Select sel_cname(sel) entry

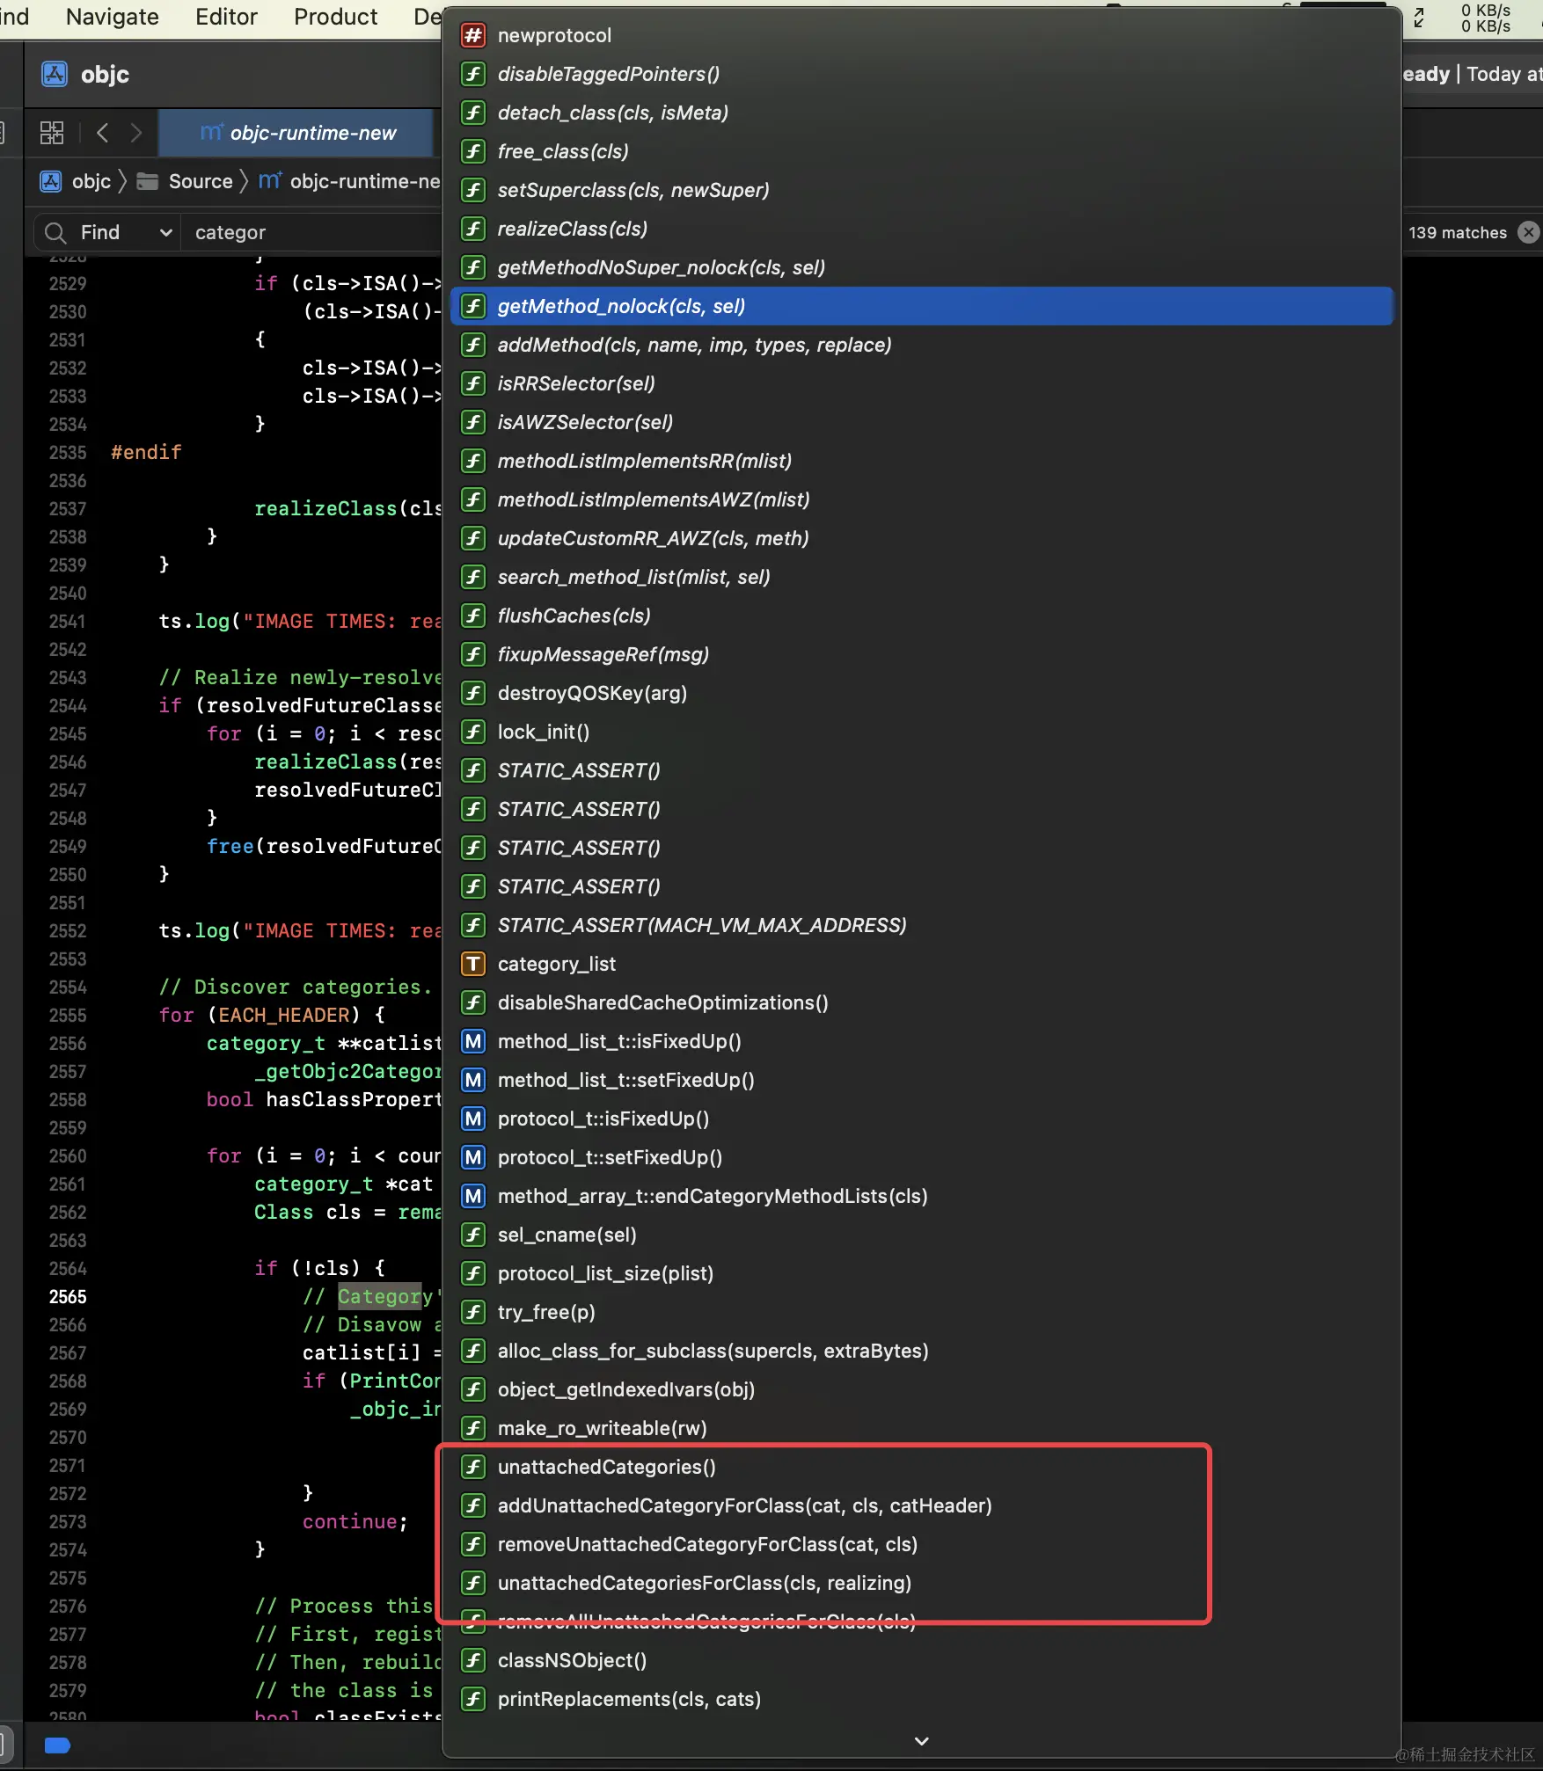pyautogui.click(x=922, y=1235)
